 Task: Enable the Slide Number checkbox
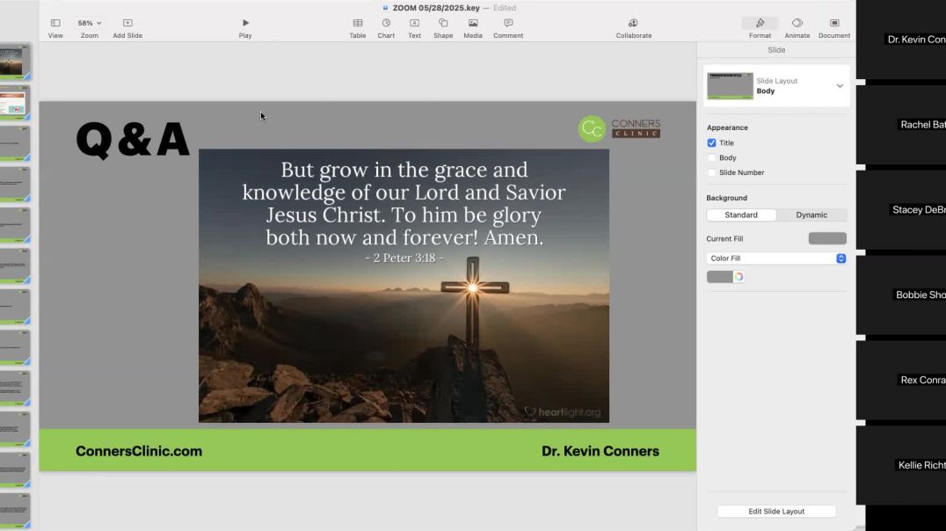(712, 172)
